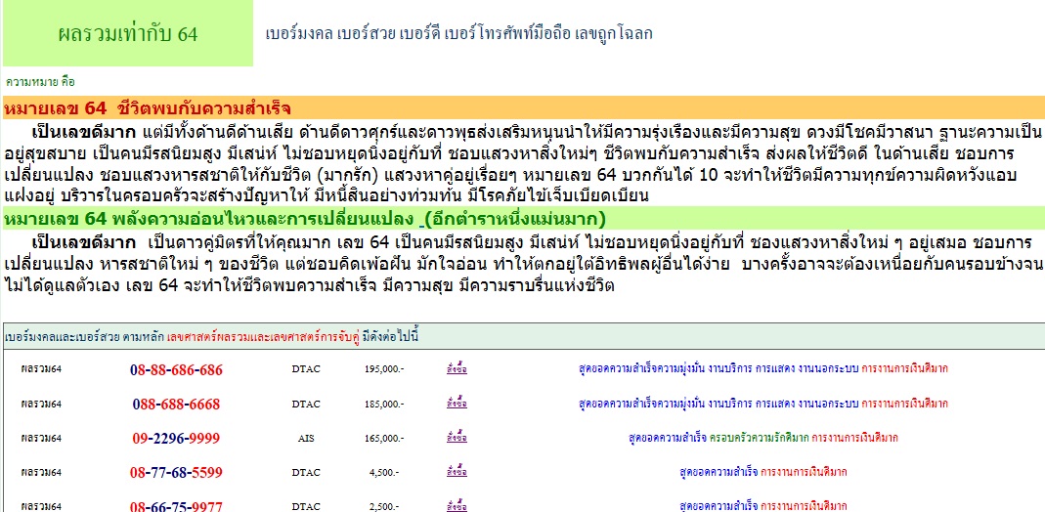Click the price 195,000.-
This screenshot has width=1045, height=512.
(x=384, y=369)
